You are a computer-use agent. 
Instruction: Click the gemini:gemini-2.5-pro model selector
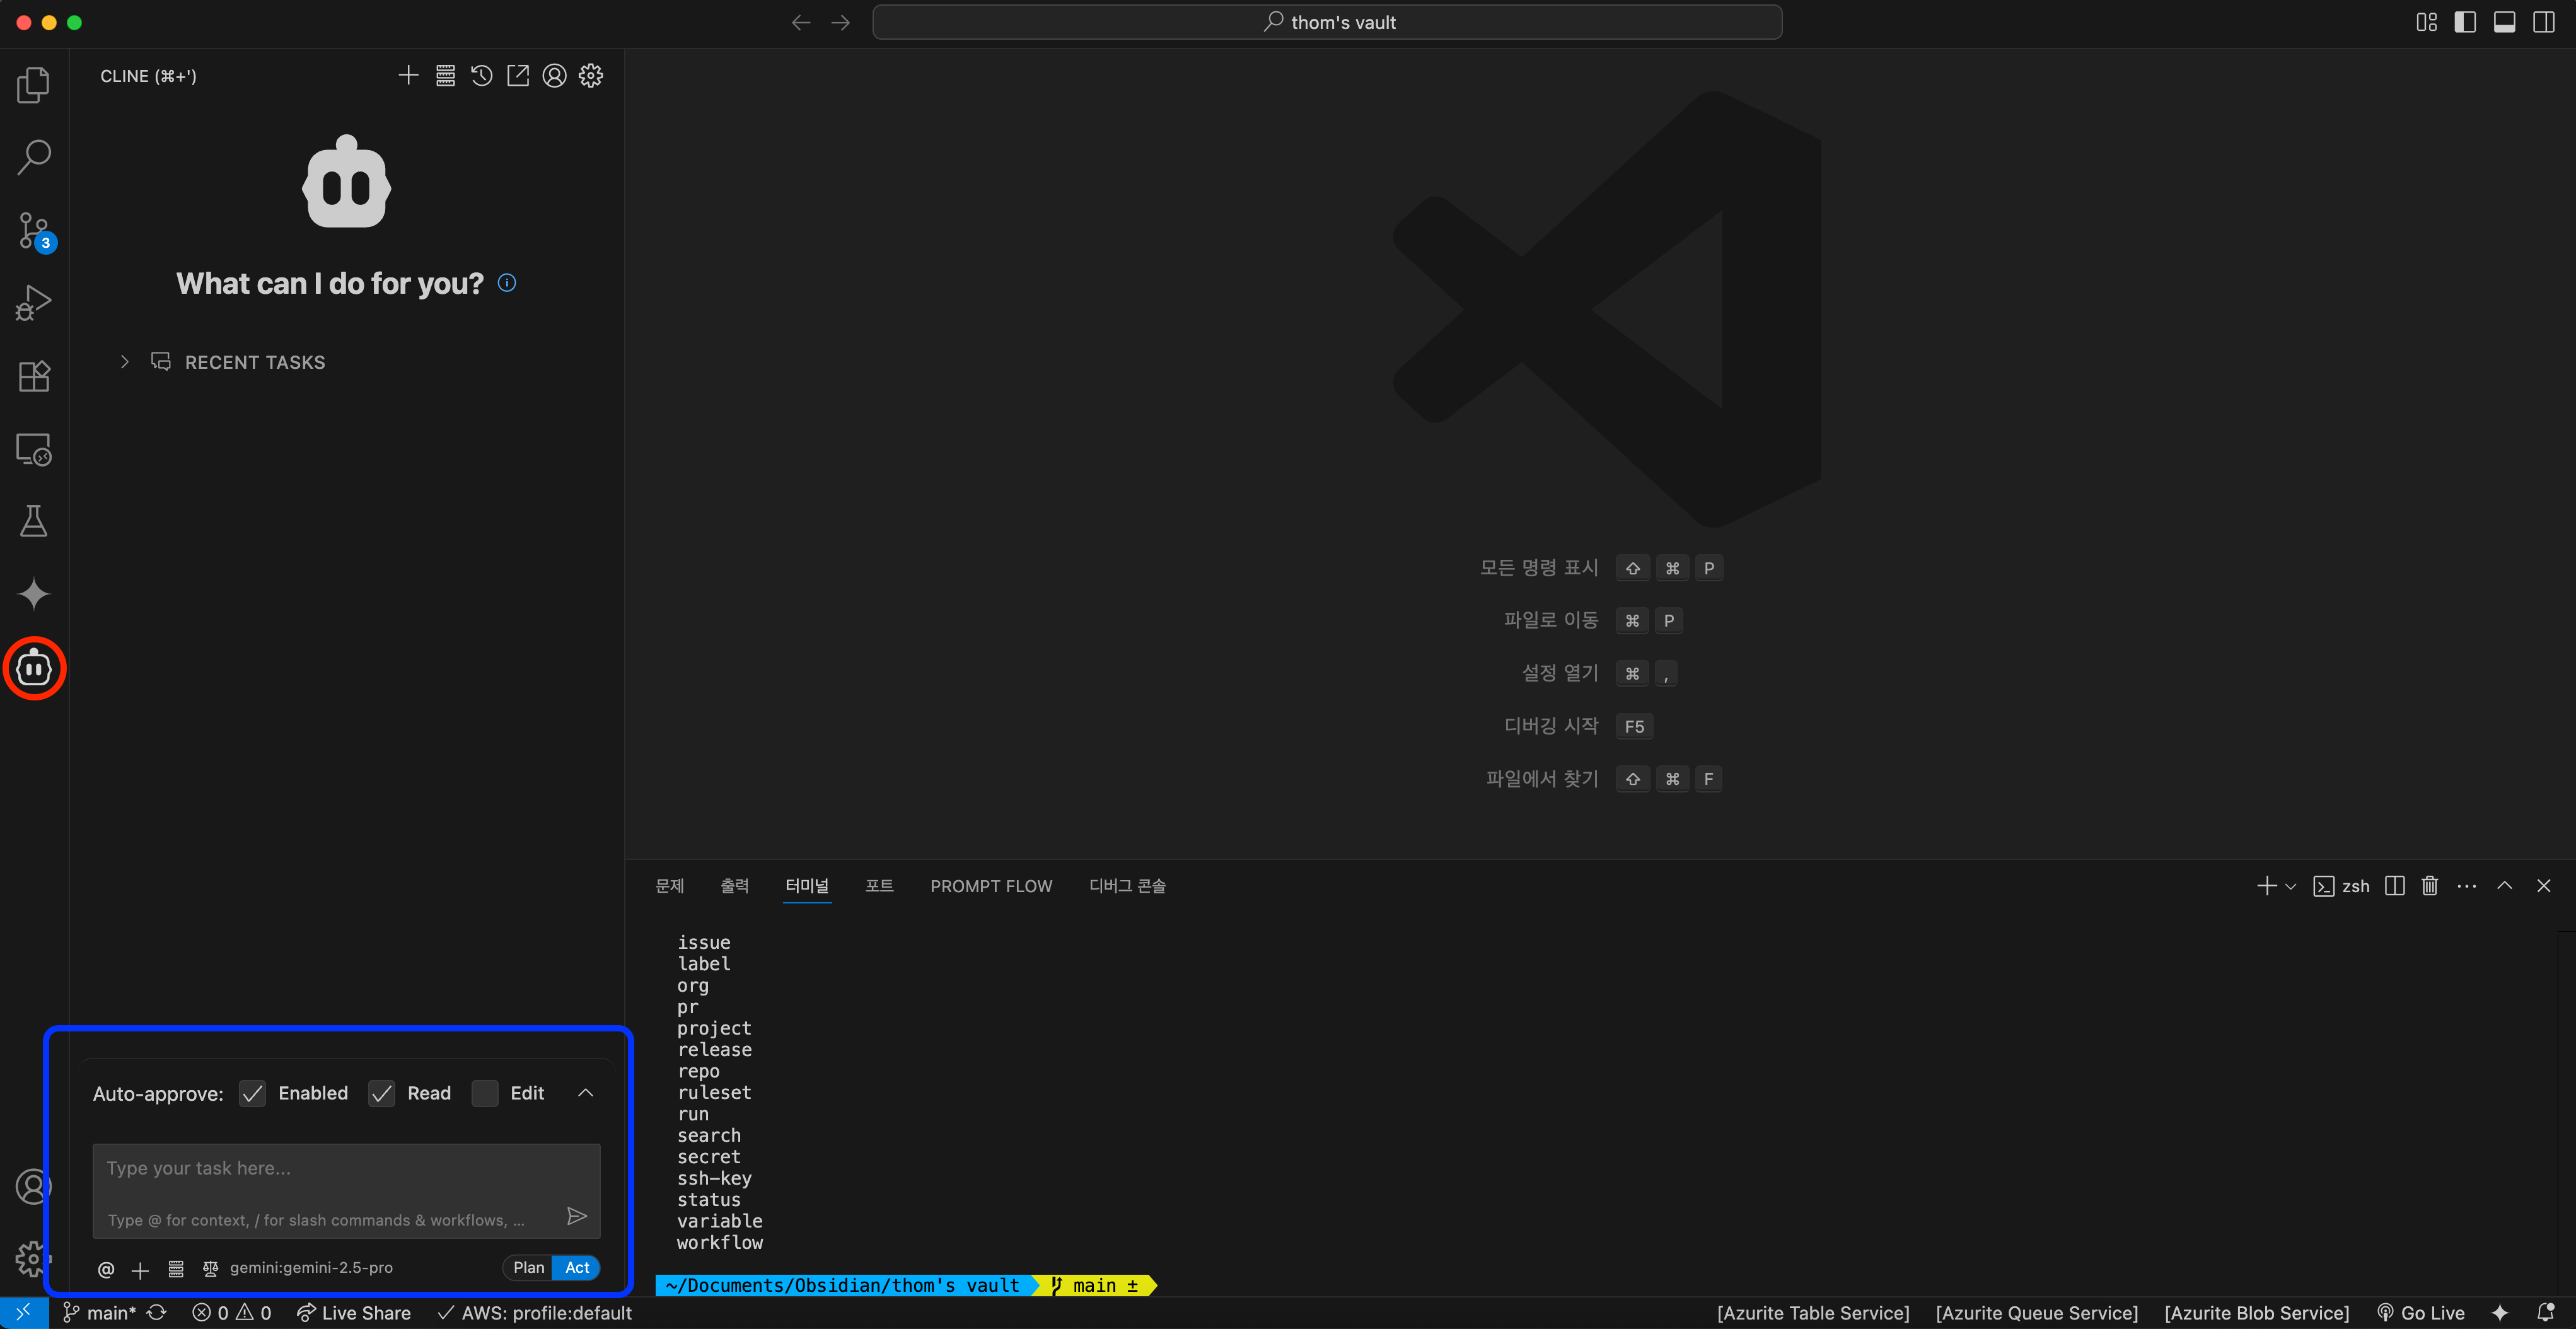pyautogui.click(x=310, y=1267)
